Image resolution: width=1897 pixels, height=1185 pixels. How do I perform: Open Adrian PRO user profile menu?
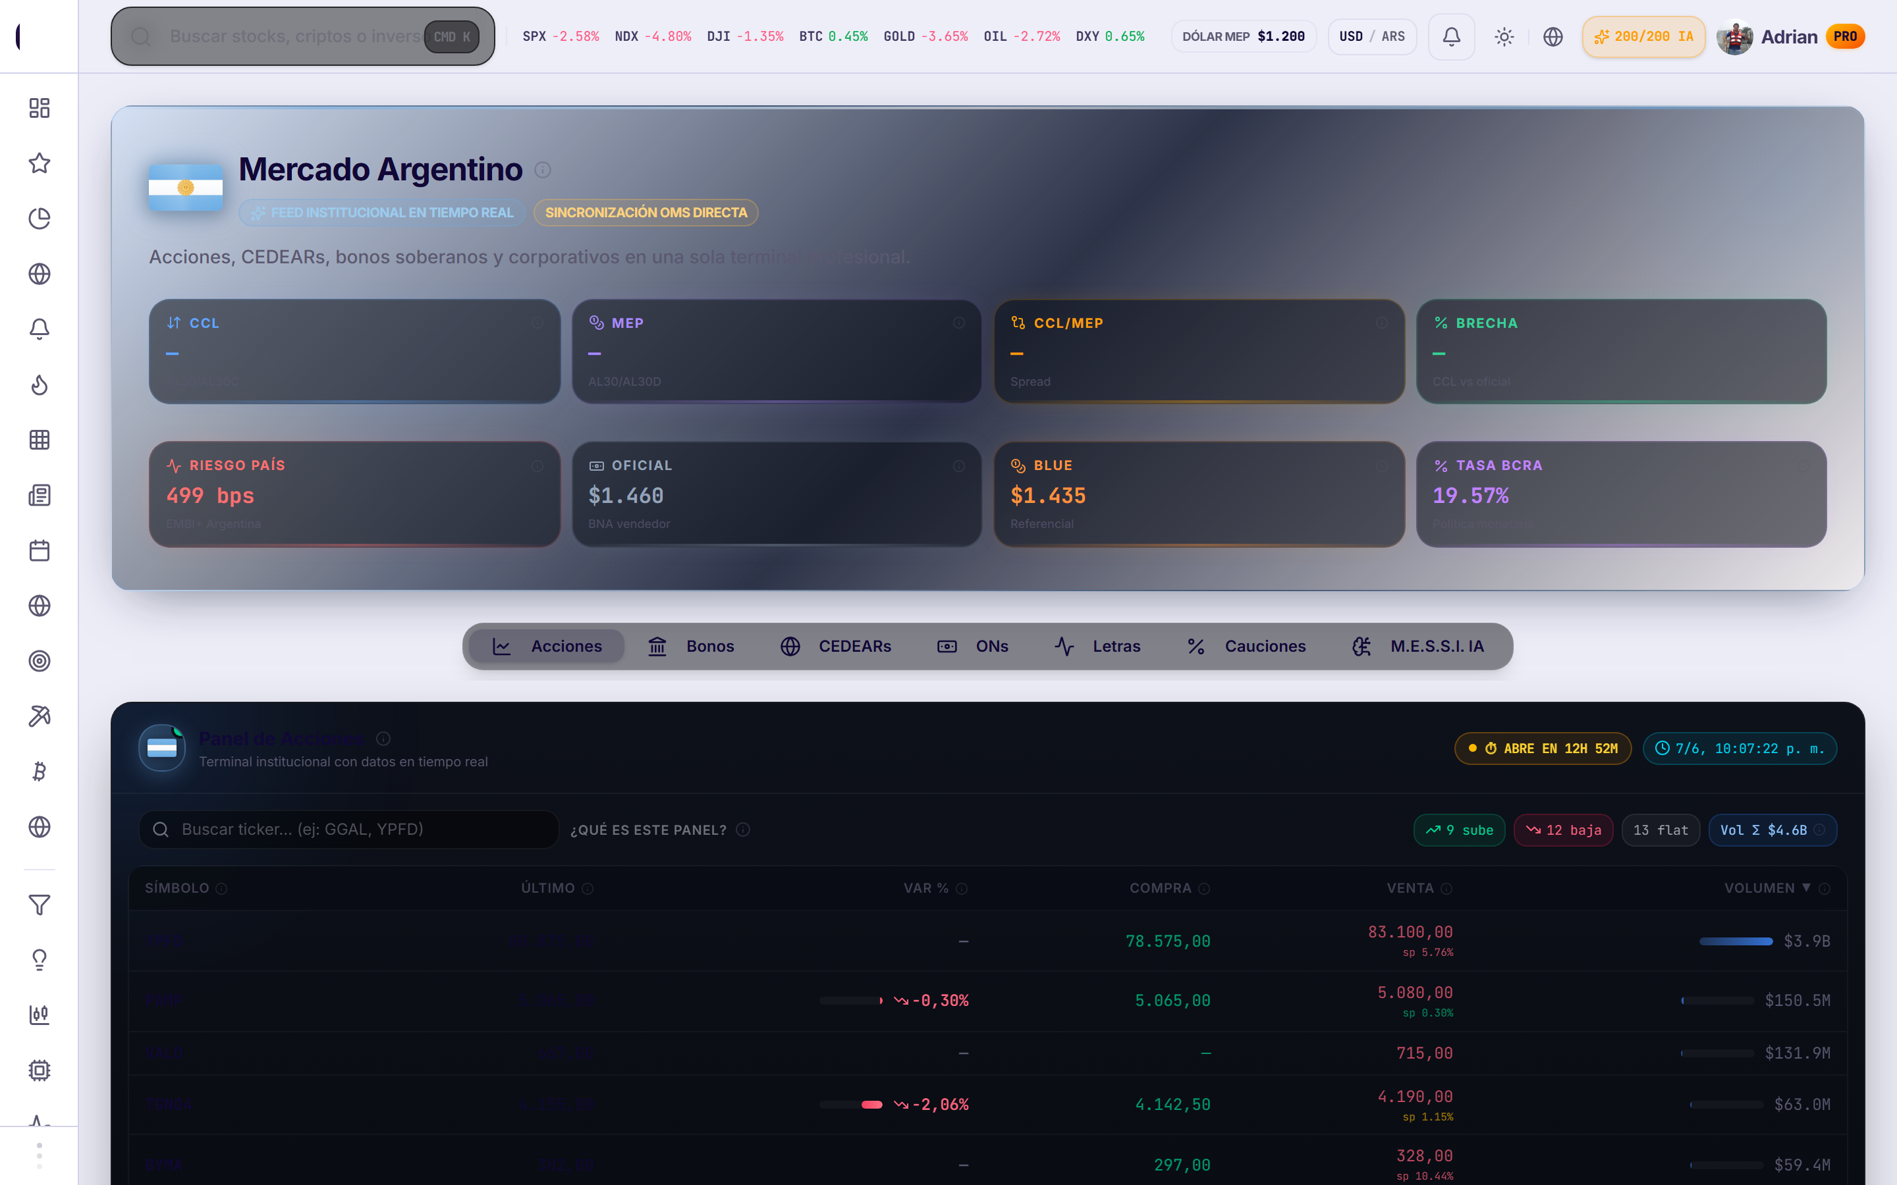pyautogui.click(x=1790, y=37)
